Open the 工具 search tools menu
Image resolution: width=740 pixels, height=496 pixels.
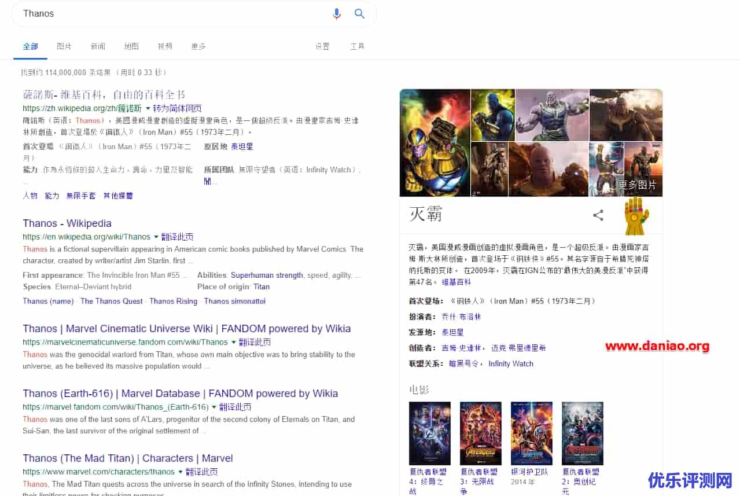pos(357,46)
